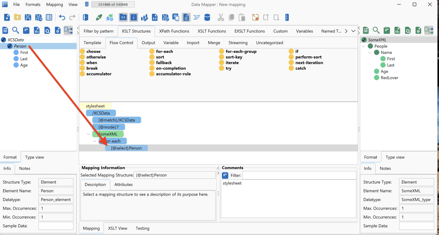Click the trash icon beside memory indicator
Screen dimensions: 439x235
pos(87,4)
